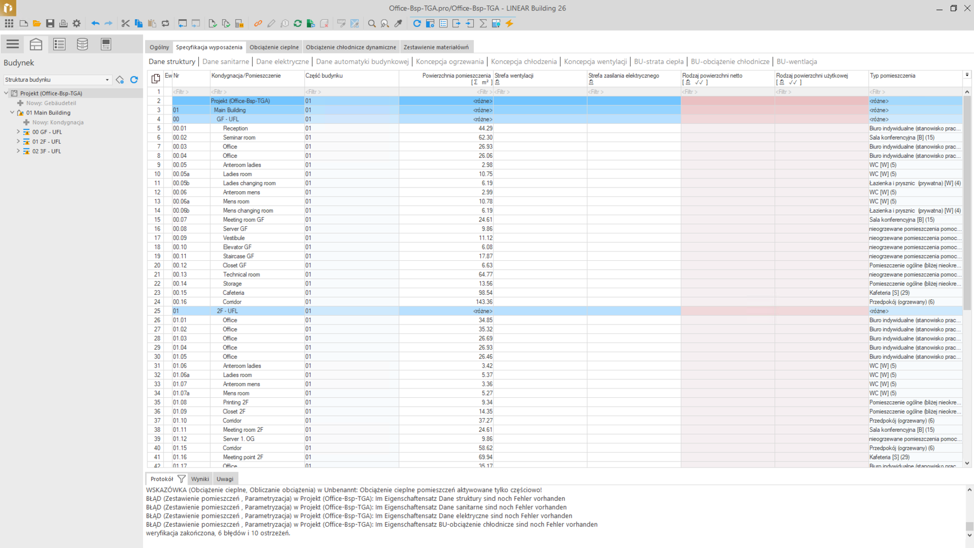Click the Sum sigma toolbar icon
This screenshot has width=974, height=548.
click(x=483, y=24)
